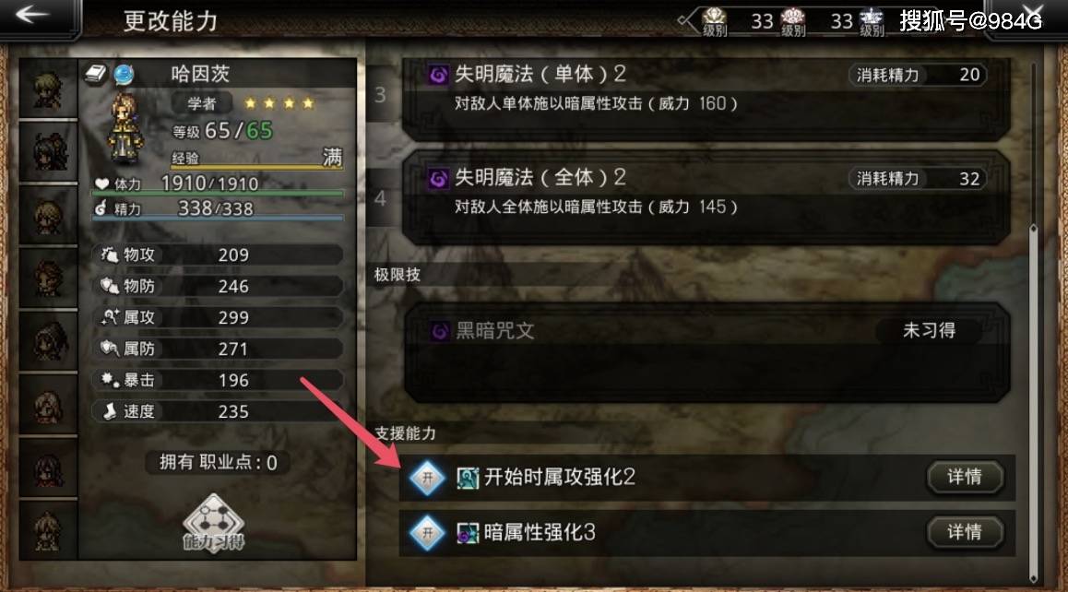
Task: Open 详情 for 开始时属攻强化2
Action: point(965,477)
